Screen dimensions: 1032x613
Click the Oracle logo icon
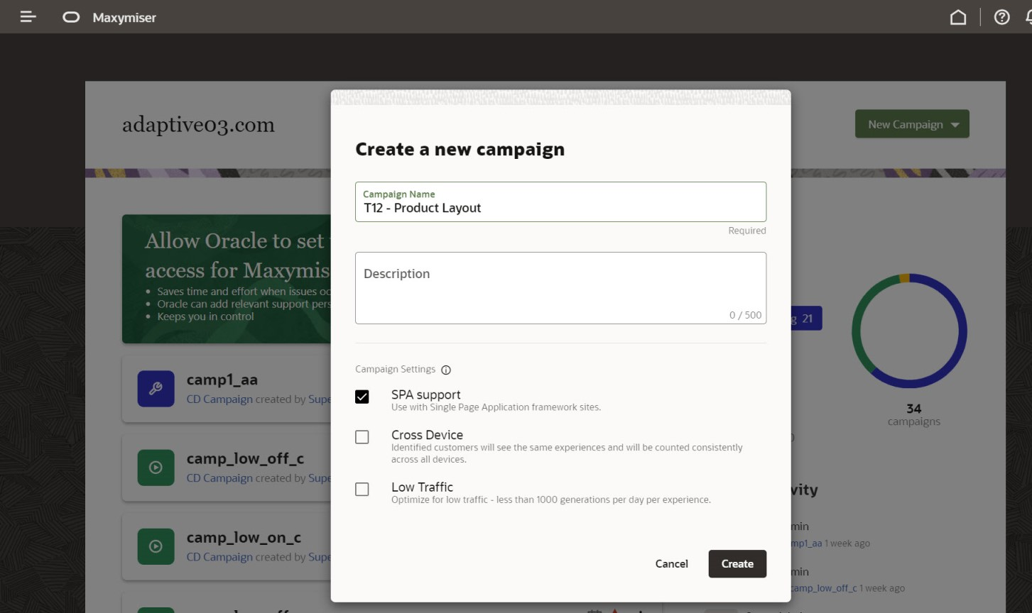pyautogui.click(x=71, y=17)
